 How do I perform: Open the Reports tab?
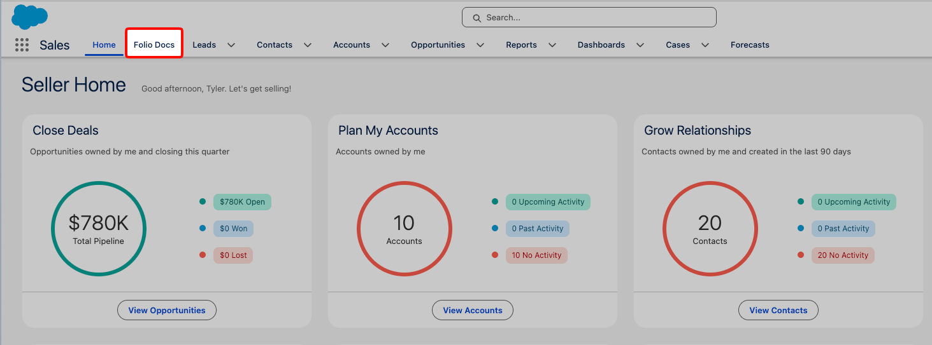(521, 45)
